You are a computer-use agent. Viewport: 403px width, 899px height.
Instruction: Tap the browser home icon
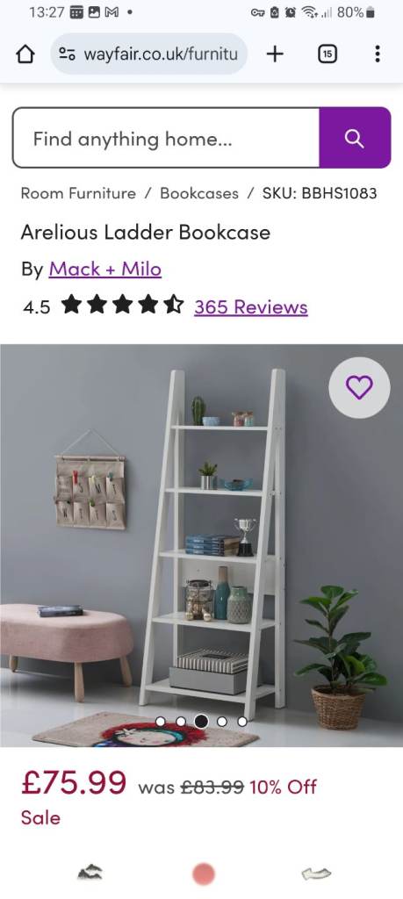(25, 54)
